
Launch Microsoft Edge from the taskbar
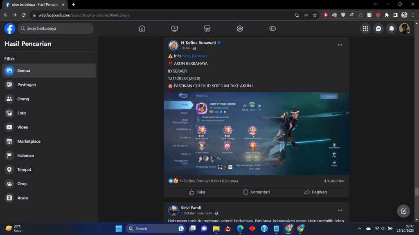tap(240, 228)
